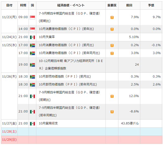This screenshot has height=145, width=163.
Task: Open 10月卸売物価指数 (前月比) event
Action: tap(65, 77)
